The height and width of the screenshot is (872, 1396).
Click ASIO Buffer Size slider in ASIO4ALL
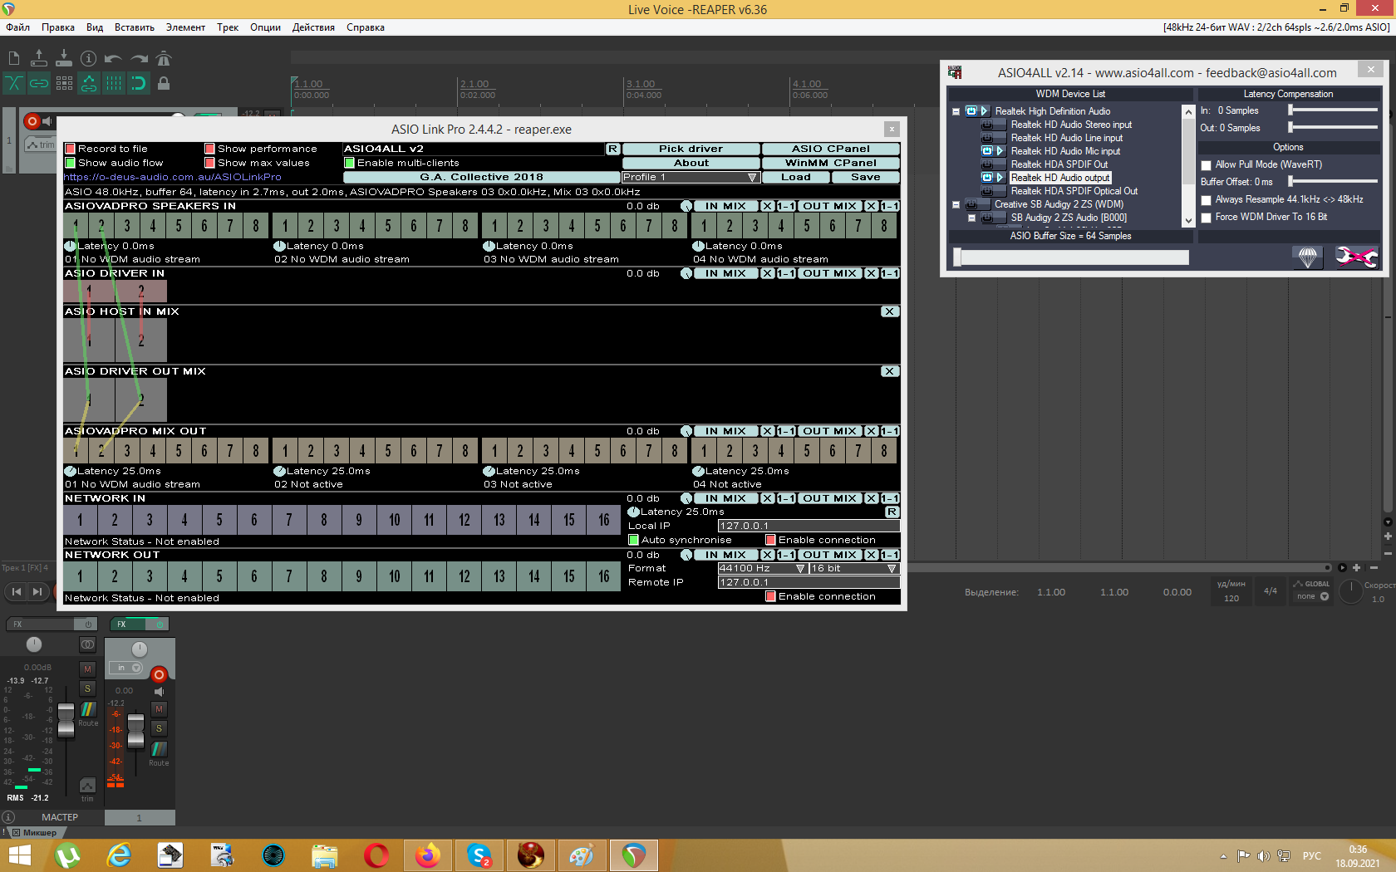click(1071, 257)
